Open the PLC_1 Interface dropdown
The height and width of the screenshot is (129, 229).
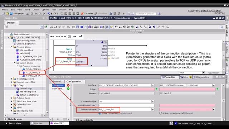(153, 85)
